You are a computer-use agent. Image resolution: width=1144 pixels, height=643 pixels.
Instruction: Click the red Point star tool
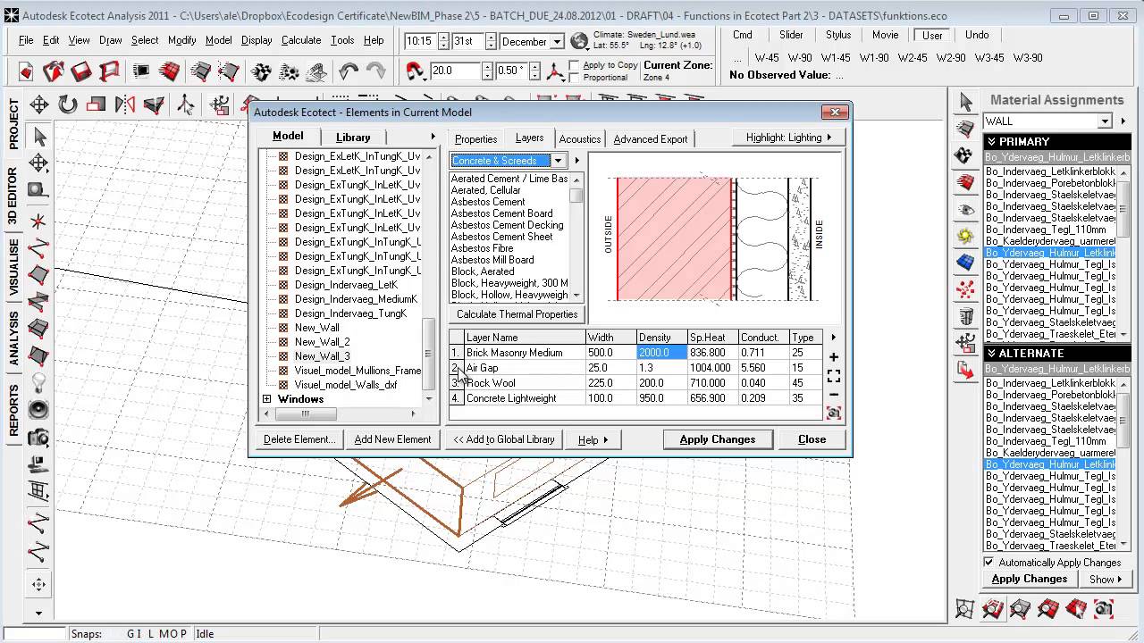38,220
